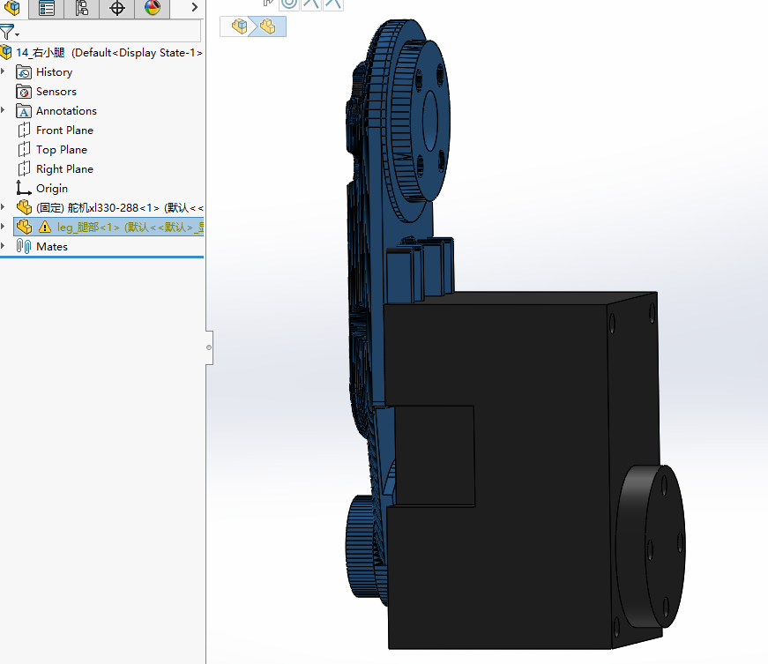Image resolution: width=768 pixels, height=664 pixels.
Task: Open the DimXpertManager crosshair tab
Action: tap(117, 8)
